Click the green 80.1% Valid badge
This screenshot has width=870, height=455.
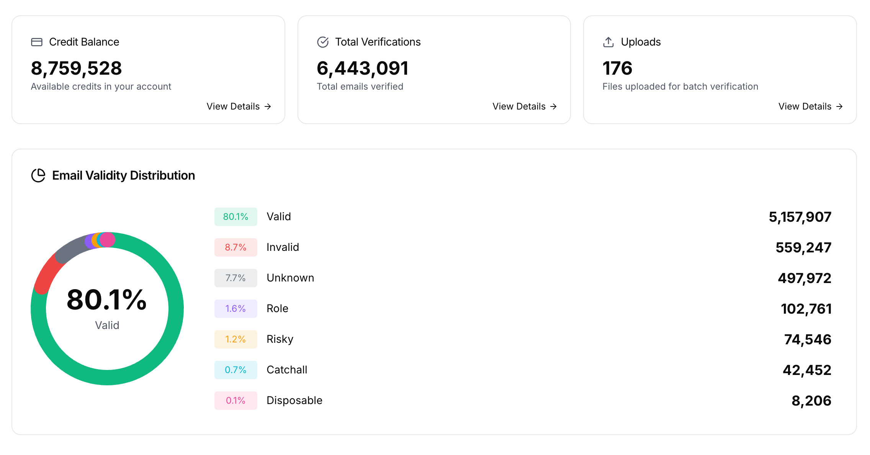[x=235, y=217]
